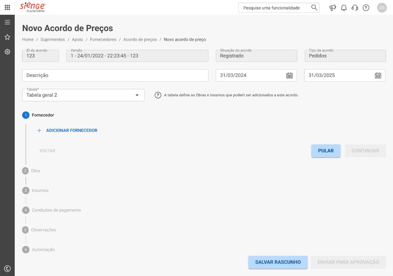Select step 1 Fornecedor circle
The width and height of the screenshot is (393, 276).
[26, 115]
